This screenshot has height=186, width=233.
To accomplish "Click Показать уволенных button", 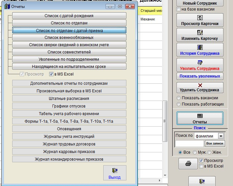I will click(200, 76).
